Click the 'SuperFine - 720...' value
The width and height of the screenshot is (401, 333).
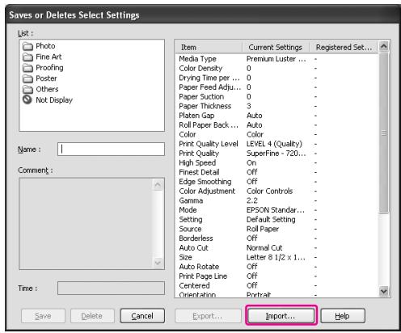[x=276, y=154]
